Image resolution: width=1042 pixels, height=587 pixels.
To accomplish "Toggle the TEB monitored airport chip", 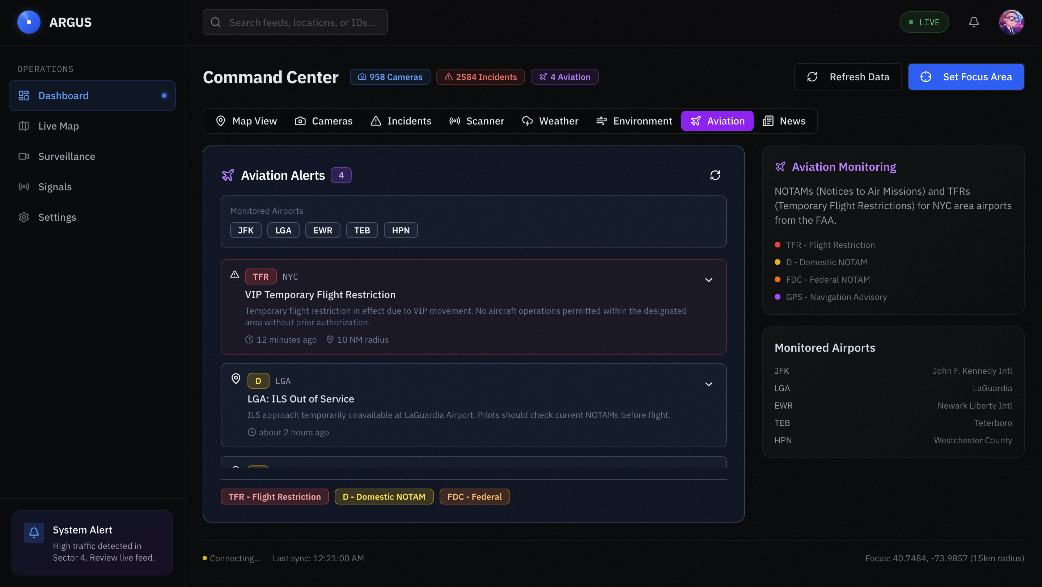I will [x=362, y=230].
